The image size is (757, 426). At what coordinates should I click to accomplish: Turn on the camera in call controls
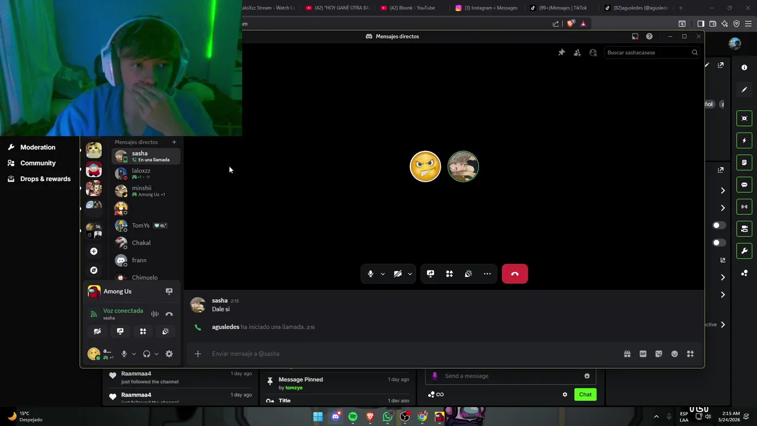pos(398,274)
